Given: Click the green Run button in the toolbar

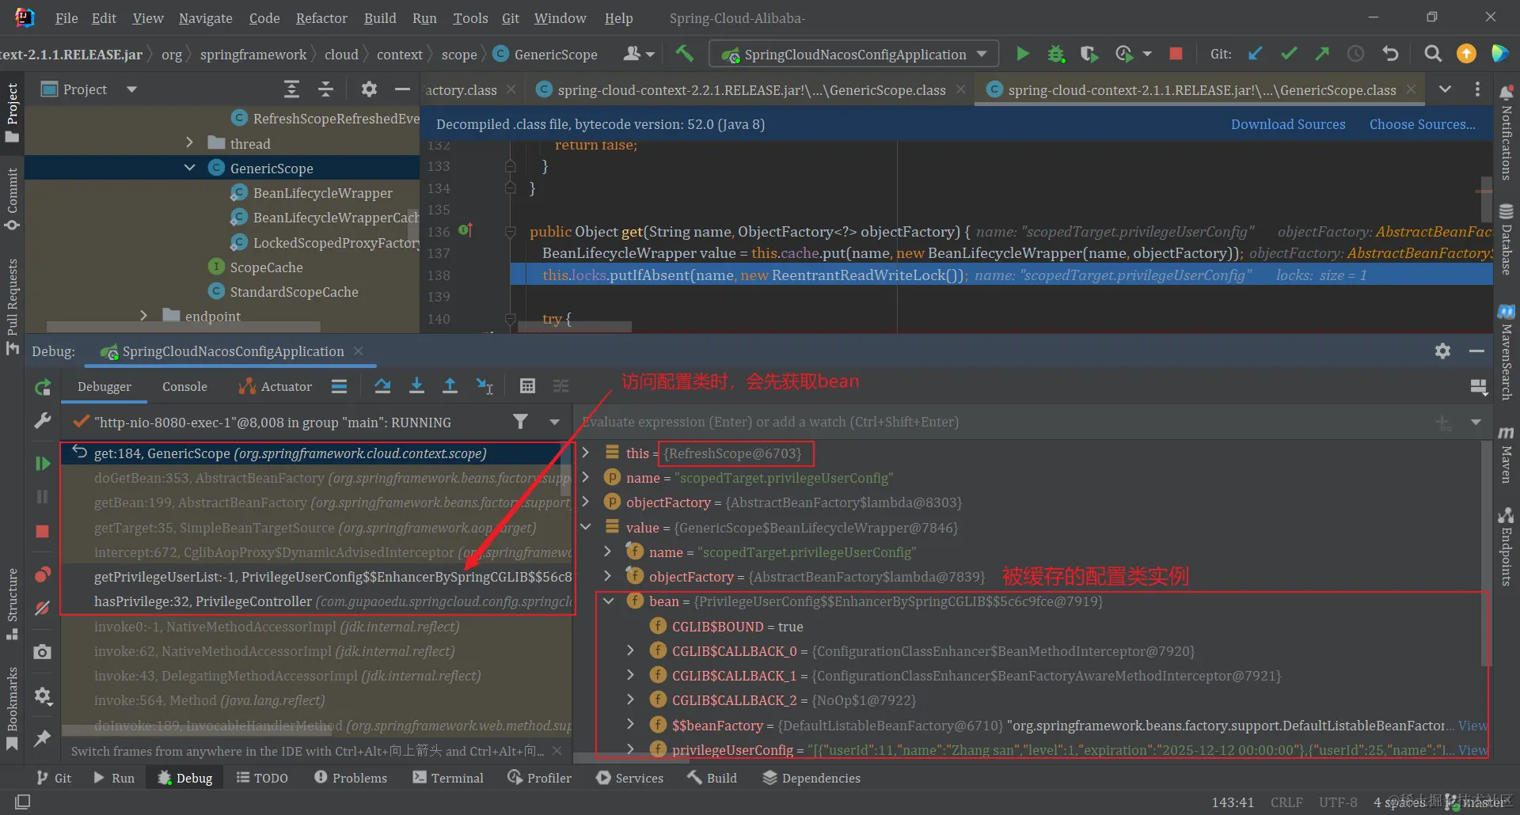Looking at the screenshot, I should [x=1022, y=54].
